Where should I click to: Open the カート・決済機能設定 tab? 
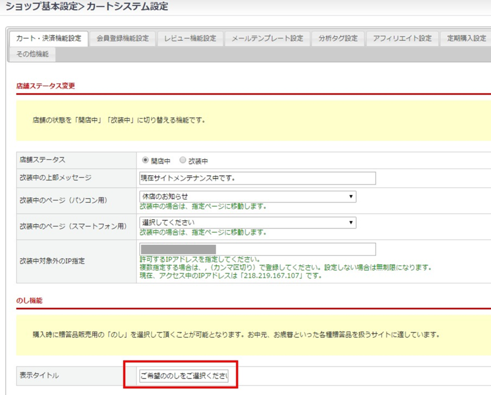(x=48, y=39)
